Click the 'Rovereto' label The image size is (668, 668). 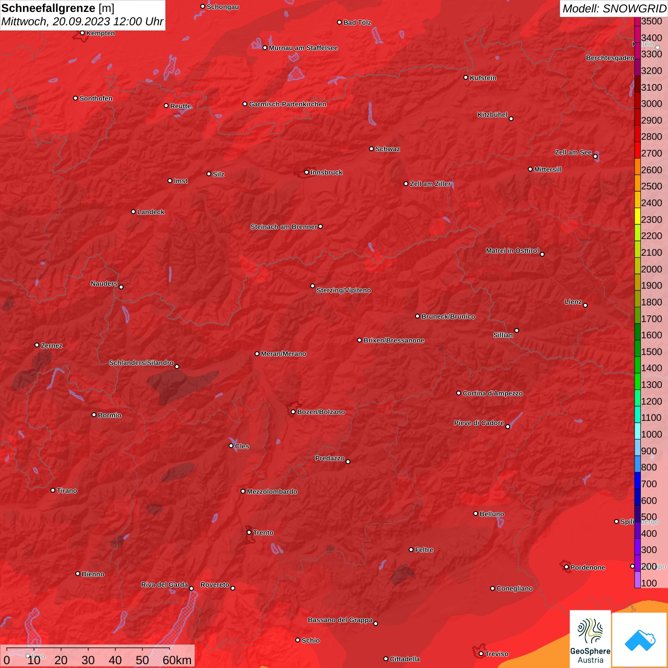(215, 584)
